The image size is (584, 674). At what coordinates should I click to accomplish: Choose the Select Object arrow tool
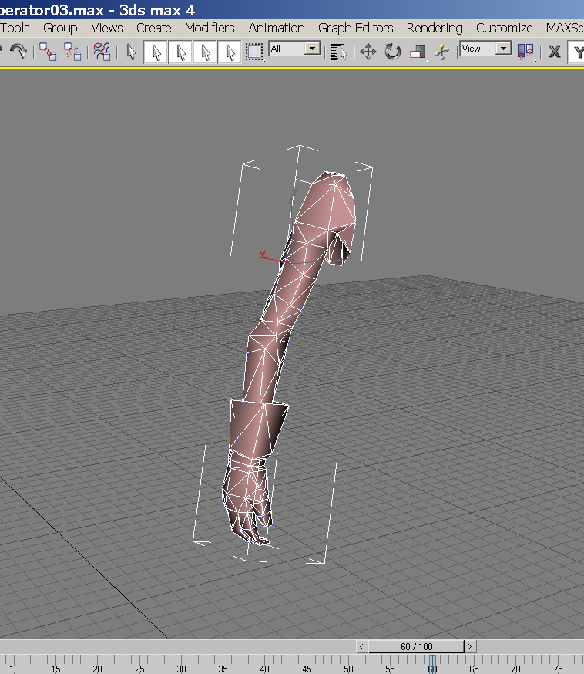131,52
